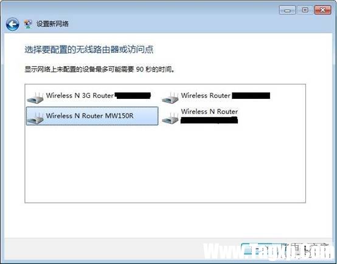This screenshot has height=264, width=337.
Task: Choose the Wireless Router label text
Action: pyautogui.click(x=206, y=95)
